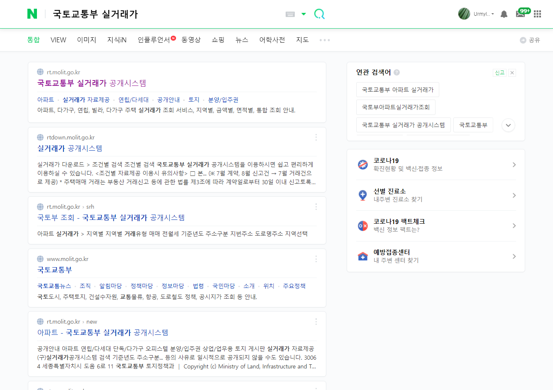Image resolution: width=553 pixels, height=390 pixels.
Task: Show more tabs with the three dots
Action: point(325,40)
